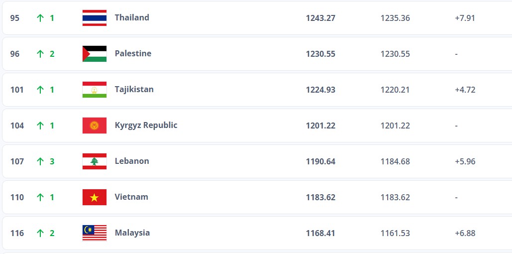Select the Malaysia country name
The width and height of the screenshot is (512, 254).
(132, 233)
